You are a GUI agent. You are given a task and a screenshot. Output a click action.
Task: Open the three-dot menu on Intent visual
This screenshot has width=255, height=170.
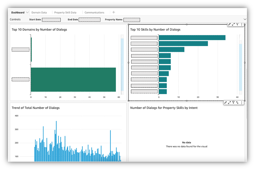pos(242,102)
